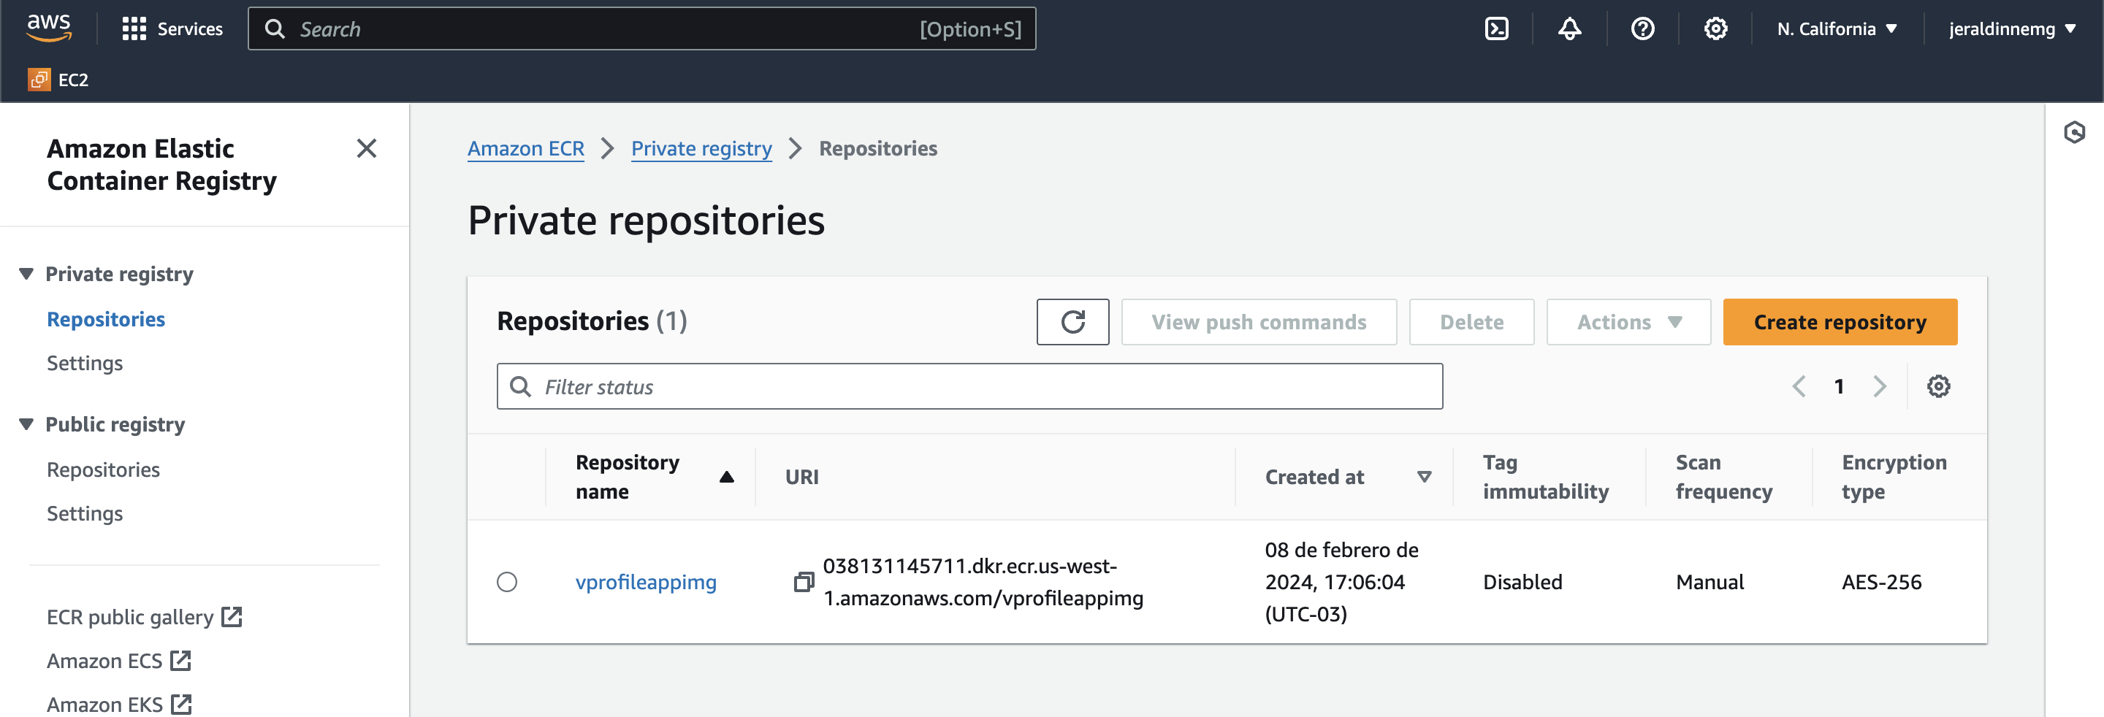Open Repositories under Private registry
This screenshot has height=717, width=2104.
pyautogui.click(x=105, y=318)
